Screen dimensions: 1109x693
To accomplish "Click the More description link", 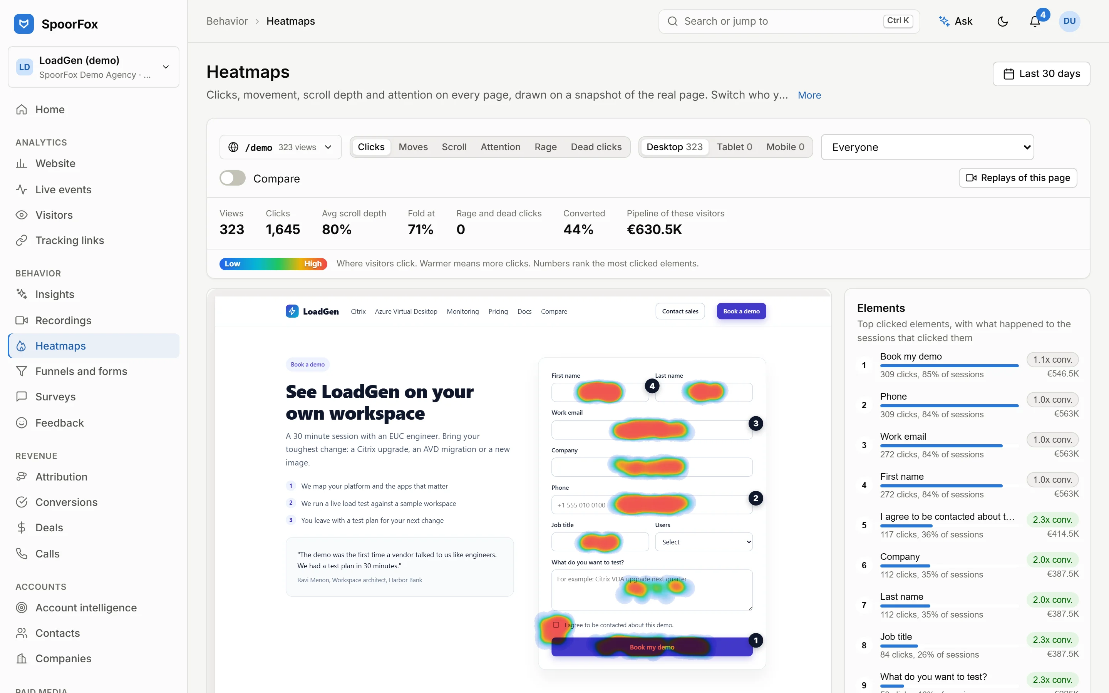I will (809, 95).
